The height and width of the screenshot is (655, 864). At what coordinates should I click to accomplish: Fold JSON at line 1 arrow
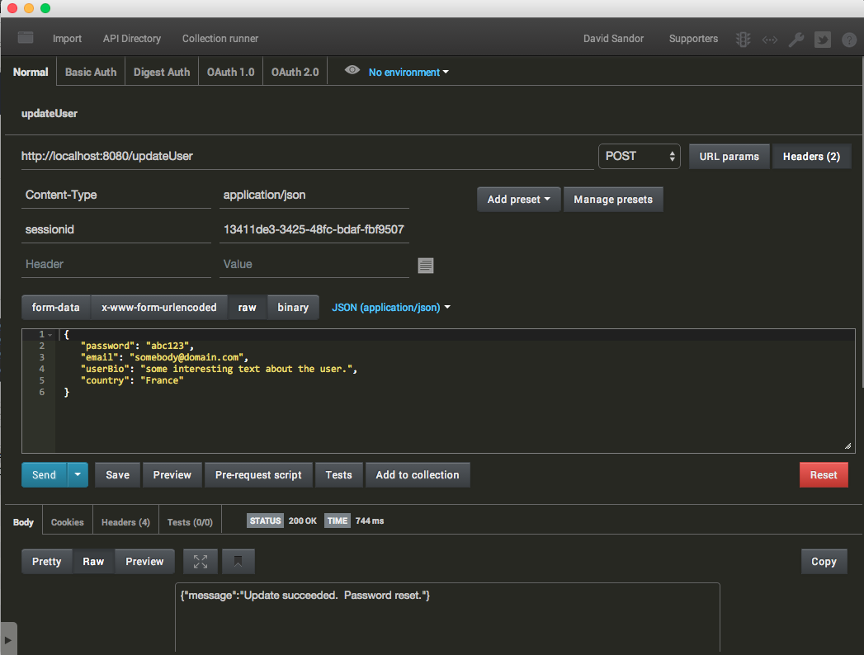pos(50,335)
